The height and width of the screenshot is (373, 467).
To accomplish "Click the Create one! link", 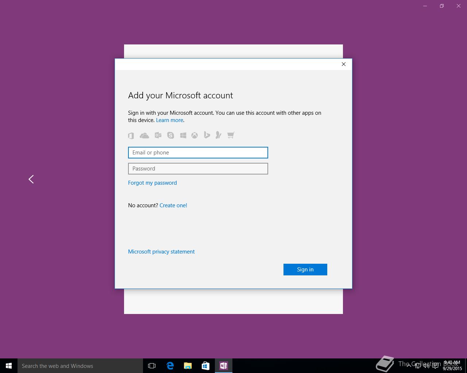I will [173, 205].
